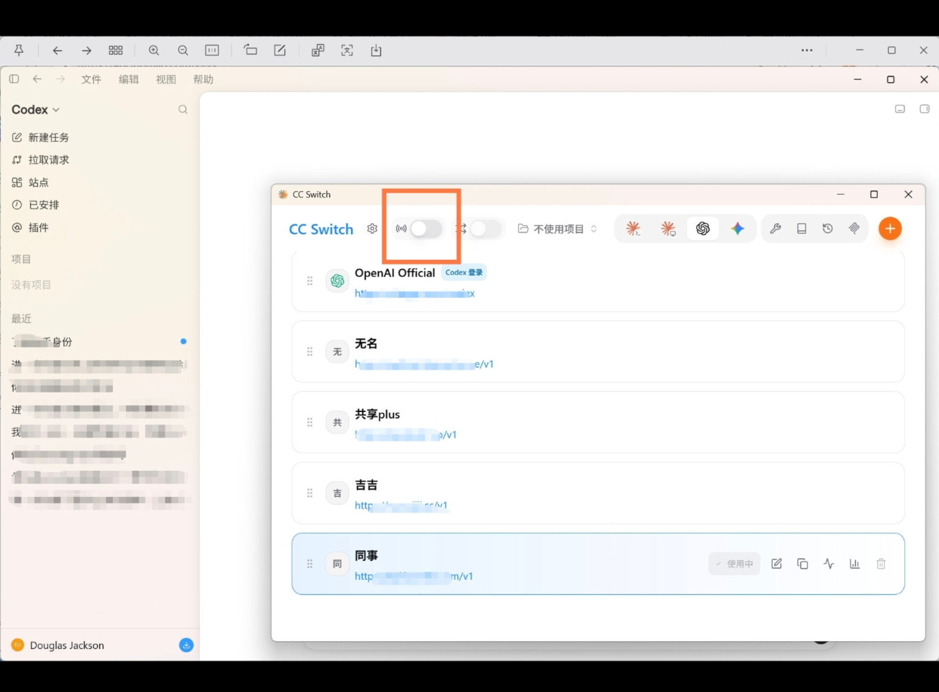Open 站点 in the sidebar
Screen dimensions: 939x692
point(30,183)
